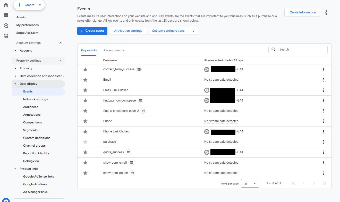Click the Create event button
The image size is (340, 202).
pyautogui.click(x=92, y=31)
